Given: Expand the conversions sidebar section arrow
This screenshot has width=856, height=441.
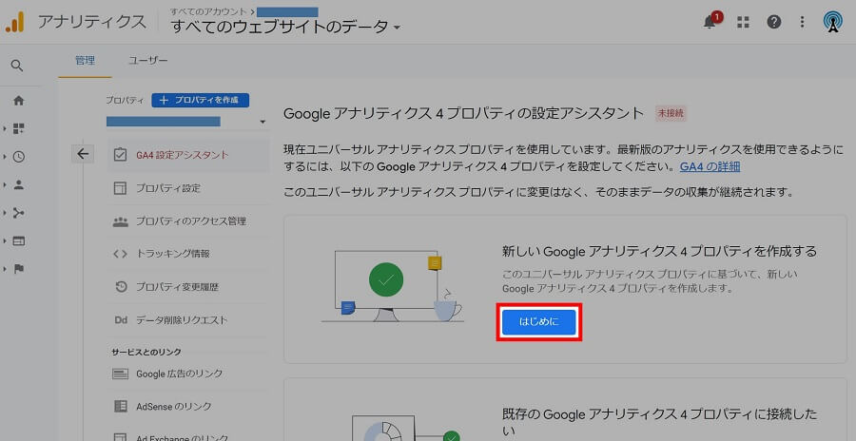Looking at the screenshot, I should 5,269.
